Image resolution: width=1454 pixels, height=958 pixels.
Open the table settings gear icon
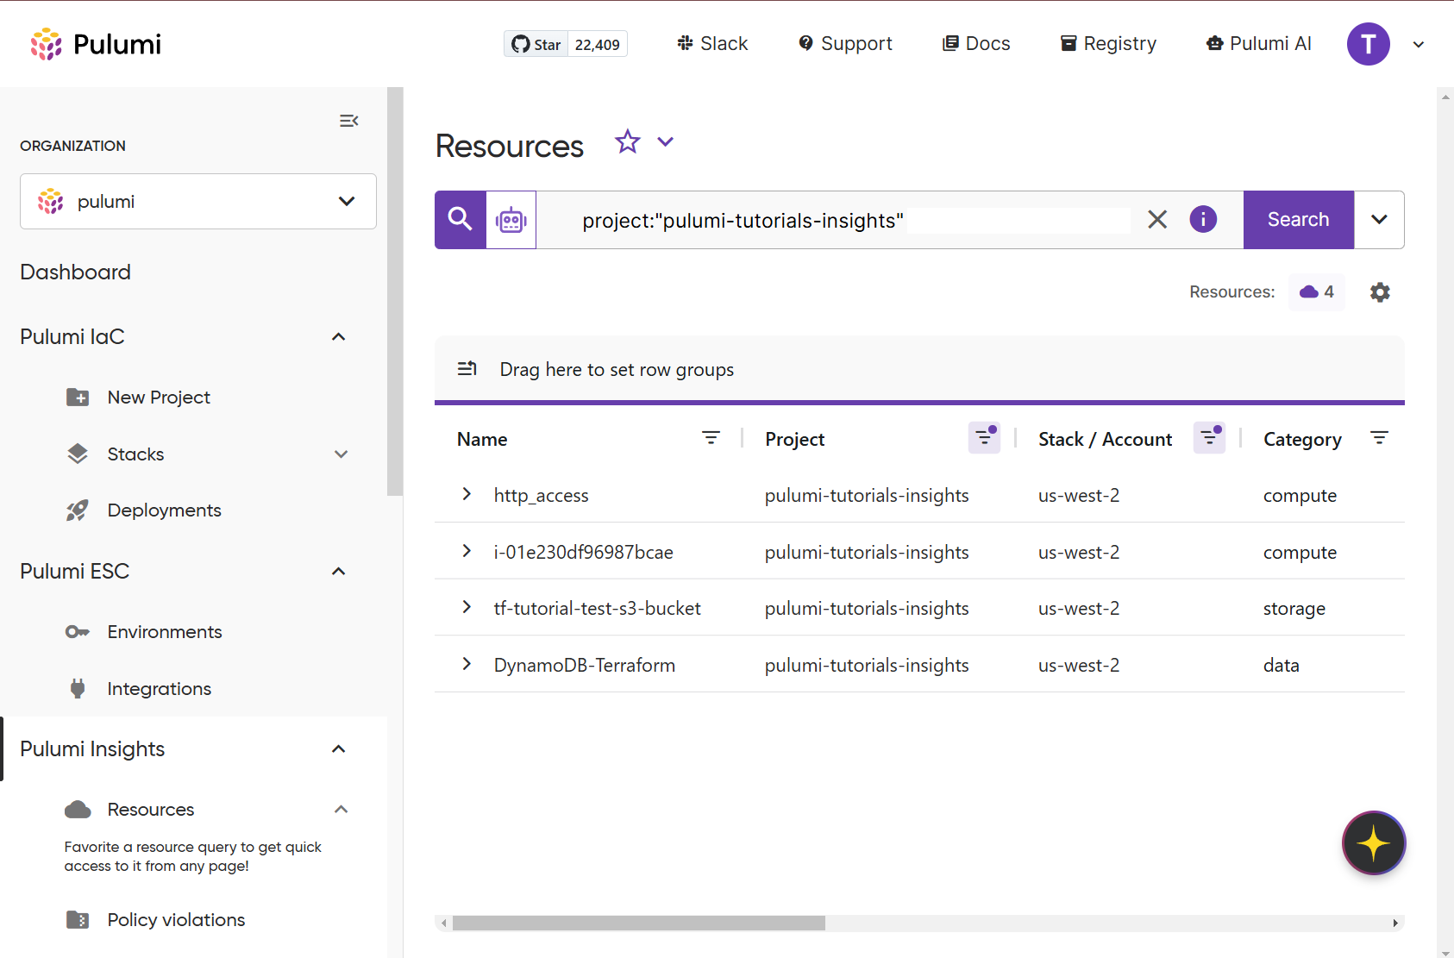tap(1380, 292)
